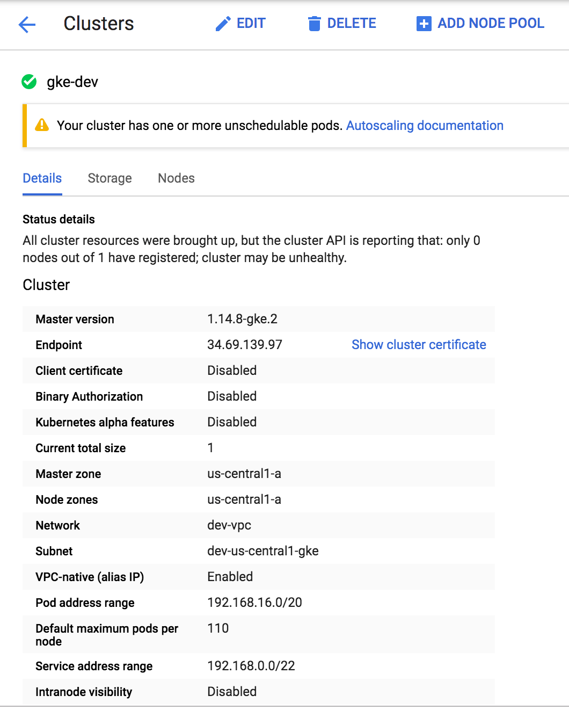Click the pod address range 192.168.16.0/20
Image resolution: width=569 pixels, height=710 pixels.
255,603
